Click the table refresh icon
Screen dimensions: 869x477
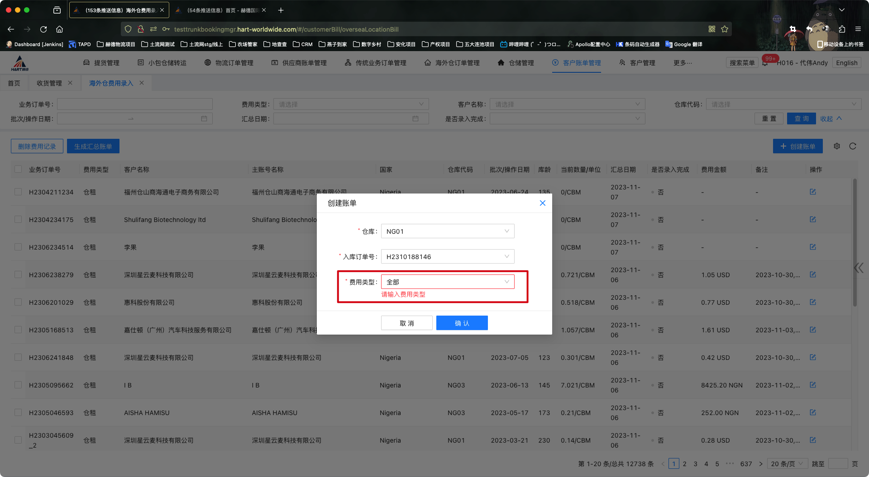click(853, 146)
